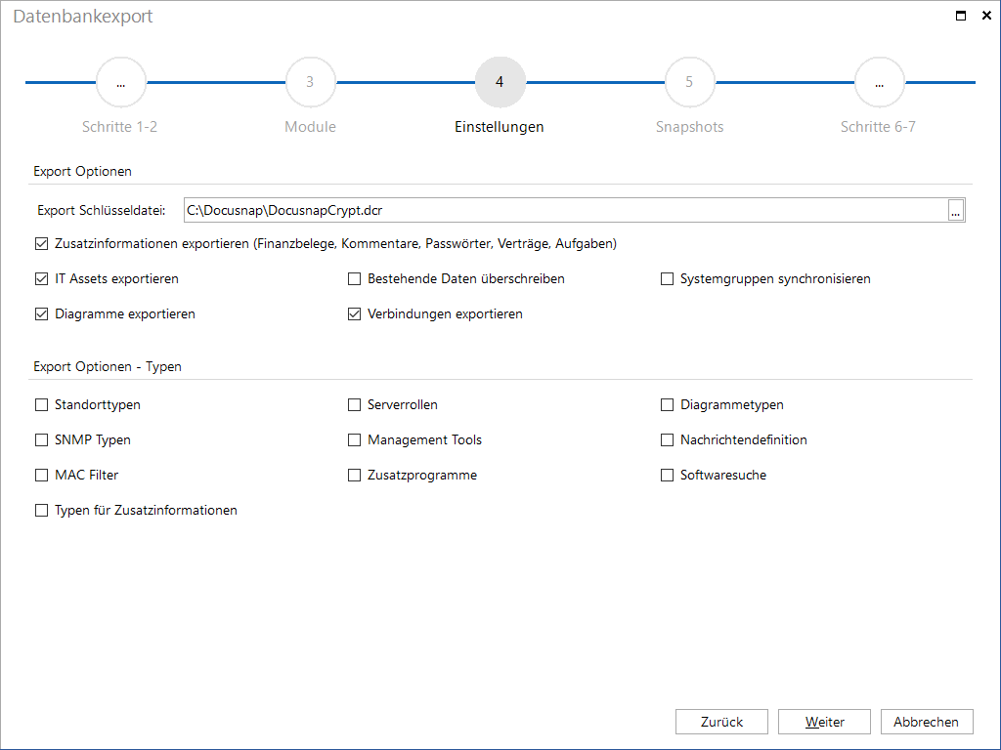Open wizard step Schritte 6-7 circle

click(x=879, y=82)
